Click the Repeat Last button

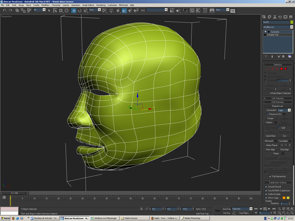[278, 106]
